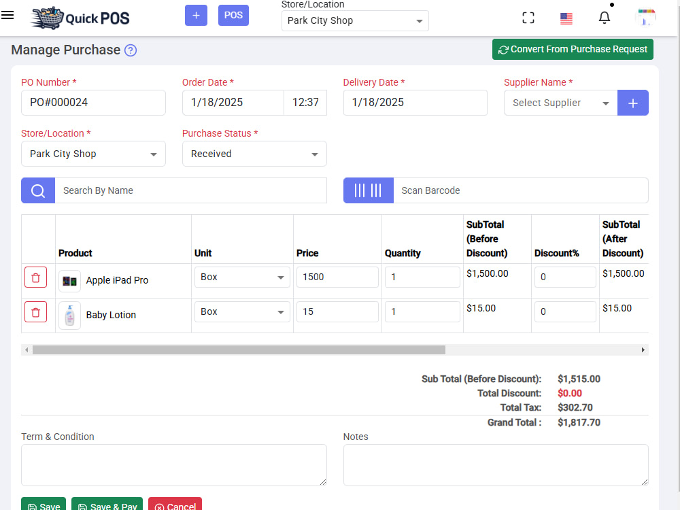Click the Quantity column header
680x510 pixels.
(403, 253)
